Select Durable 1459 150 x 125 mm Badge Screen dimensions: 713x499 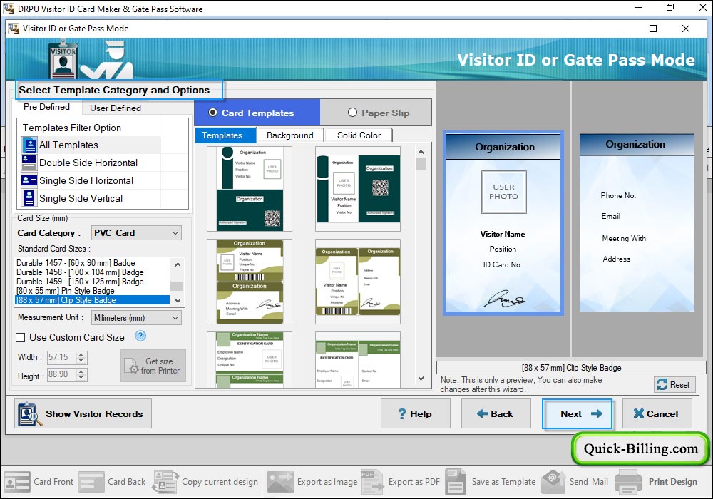(x=92, y=282)
